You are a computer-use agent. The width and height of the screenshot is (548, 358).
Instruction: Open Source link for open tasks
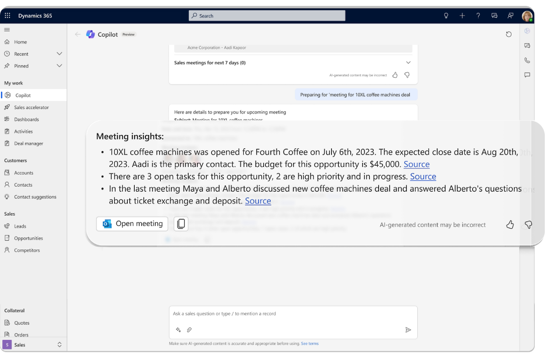423,176
